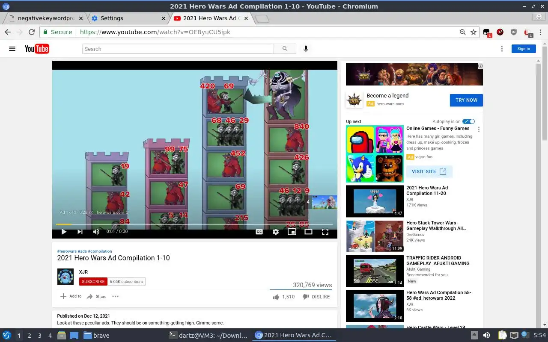
Task: Open XJR channel avatar
Action: coord(66,277)
